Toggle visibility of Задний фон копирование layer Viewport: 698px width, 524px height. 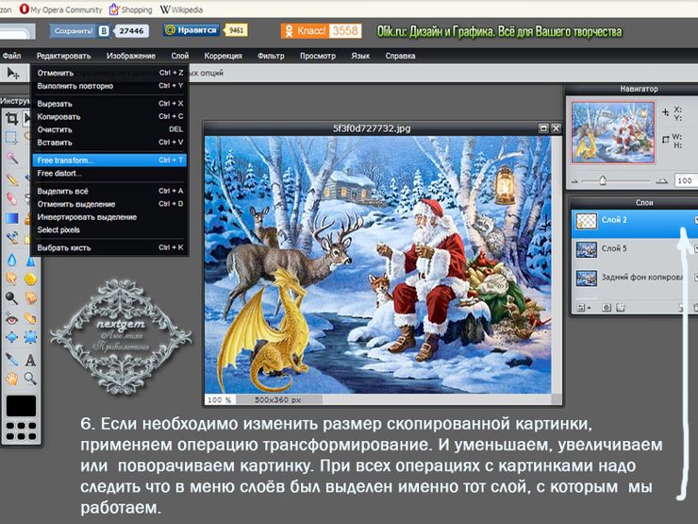click(696, 278)
